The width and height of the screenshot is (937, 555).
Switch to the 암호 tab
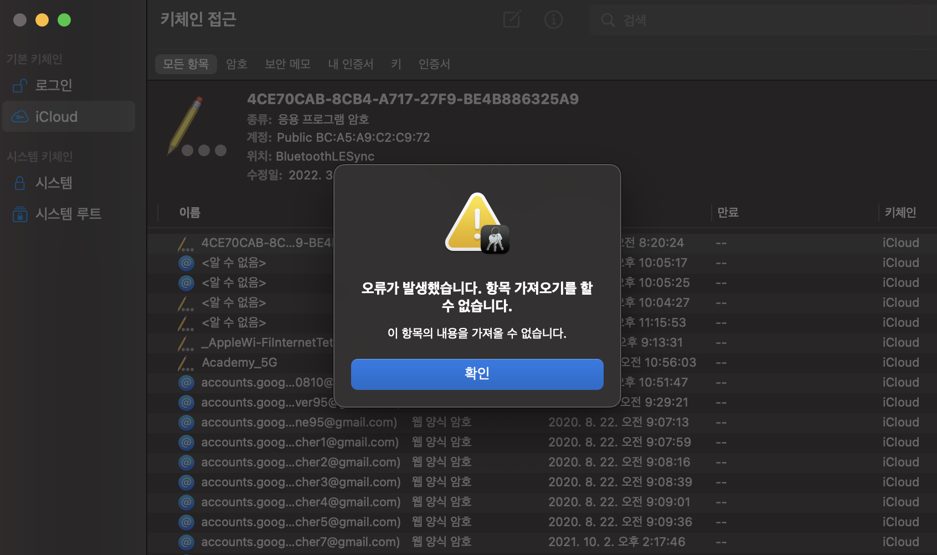click(x=236, y=64)
